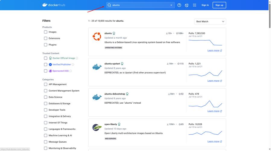Open the ubuntu-upstart image title
This screenshot has width=271, height=151.
pyautogui.click(x=112, y=63)
